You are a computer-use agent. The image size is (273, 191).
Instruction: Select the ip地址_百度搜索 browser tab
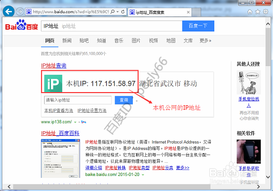point(160,12)
